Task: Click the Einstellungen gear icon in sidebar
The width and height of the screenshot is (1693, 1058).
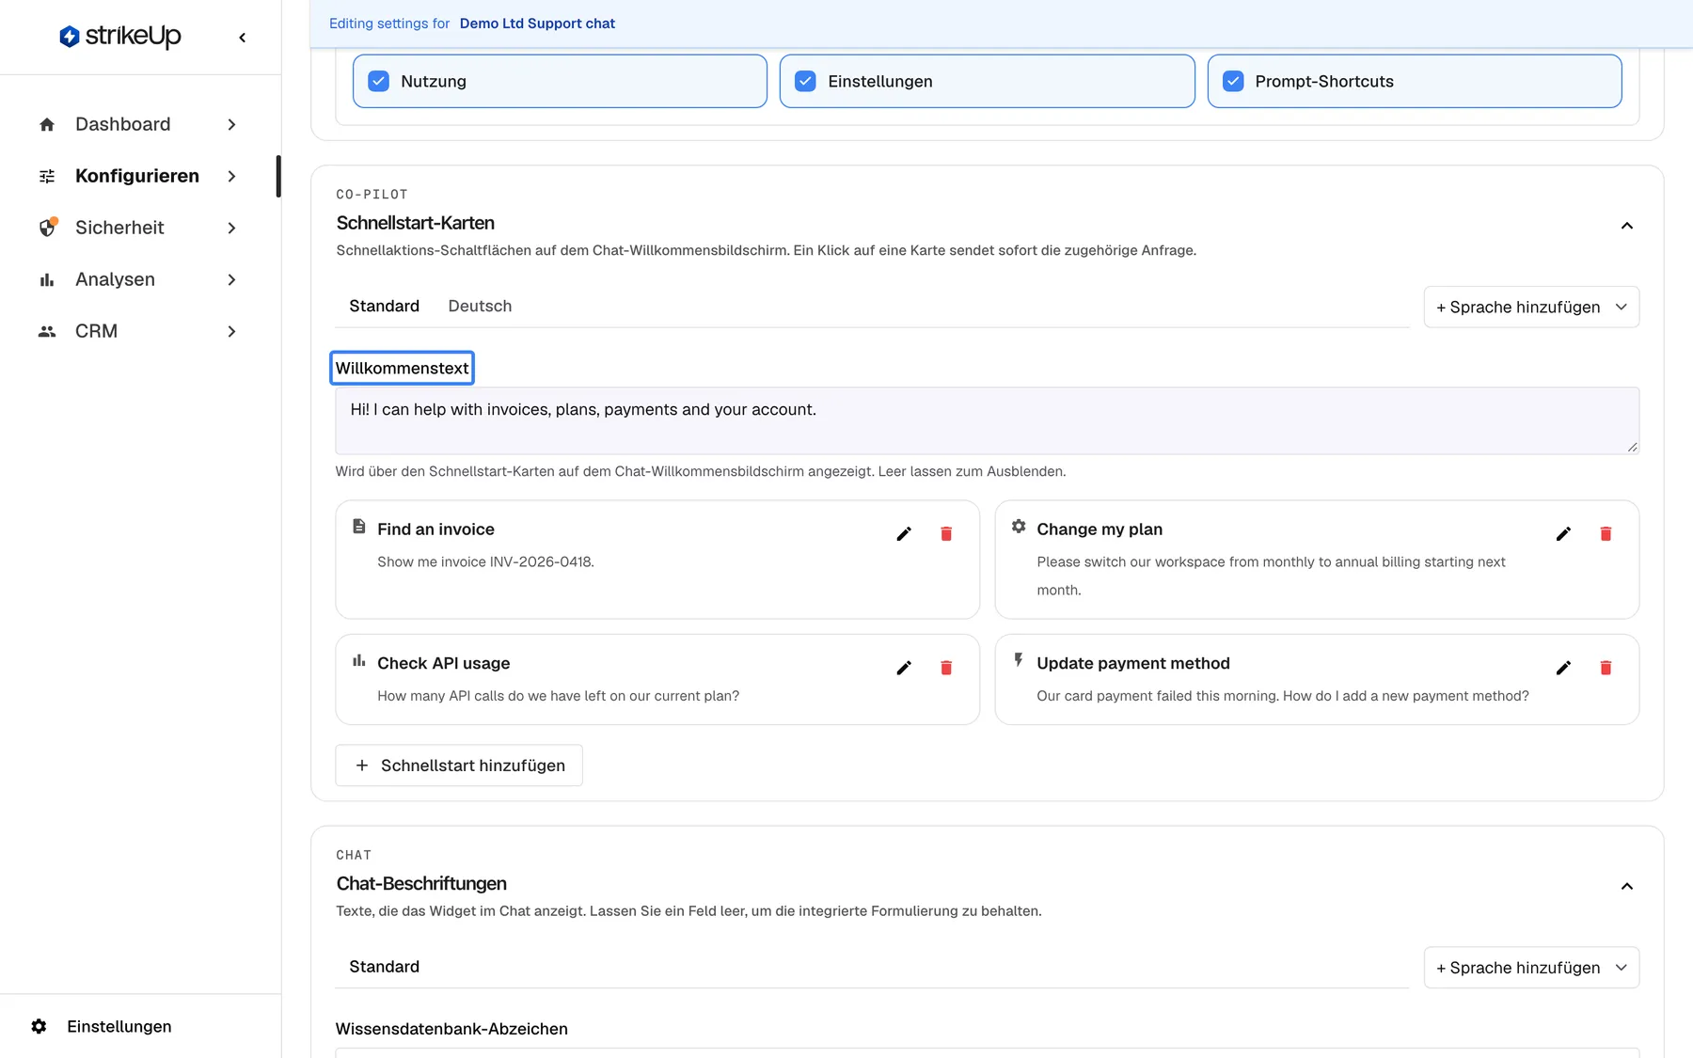Action: (39, 1026)
